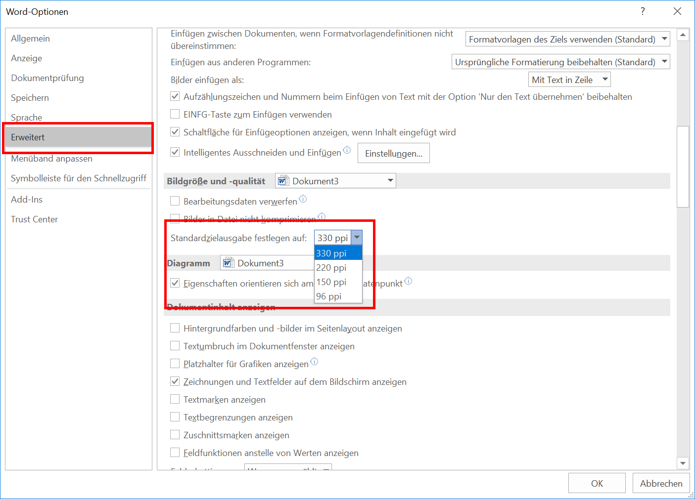Select 330 ppi in the dropdown list
The height and width of the screenshot is (499, 695).
(x=338, y=253)
